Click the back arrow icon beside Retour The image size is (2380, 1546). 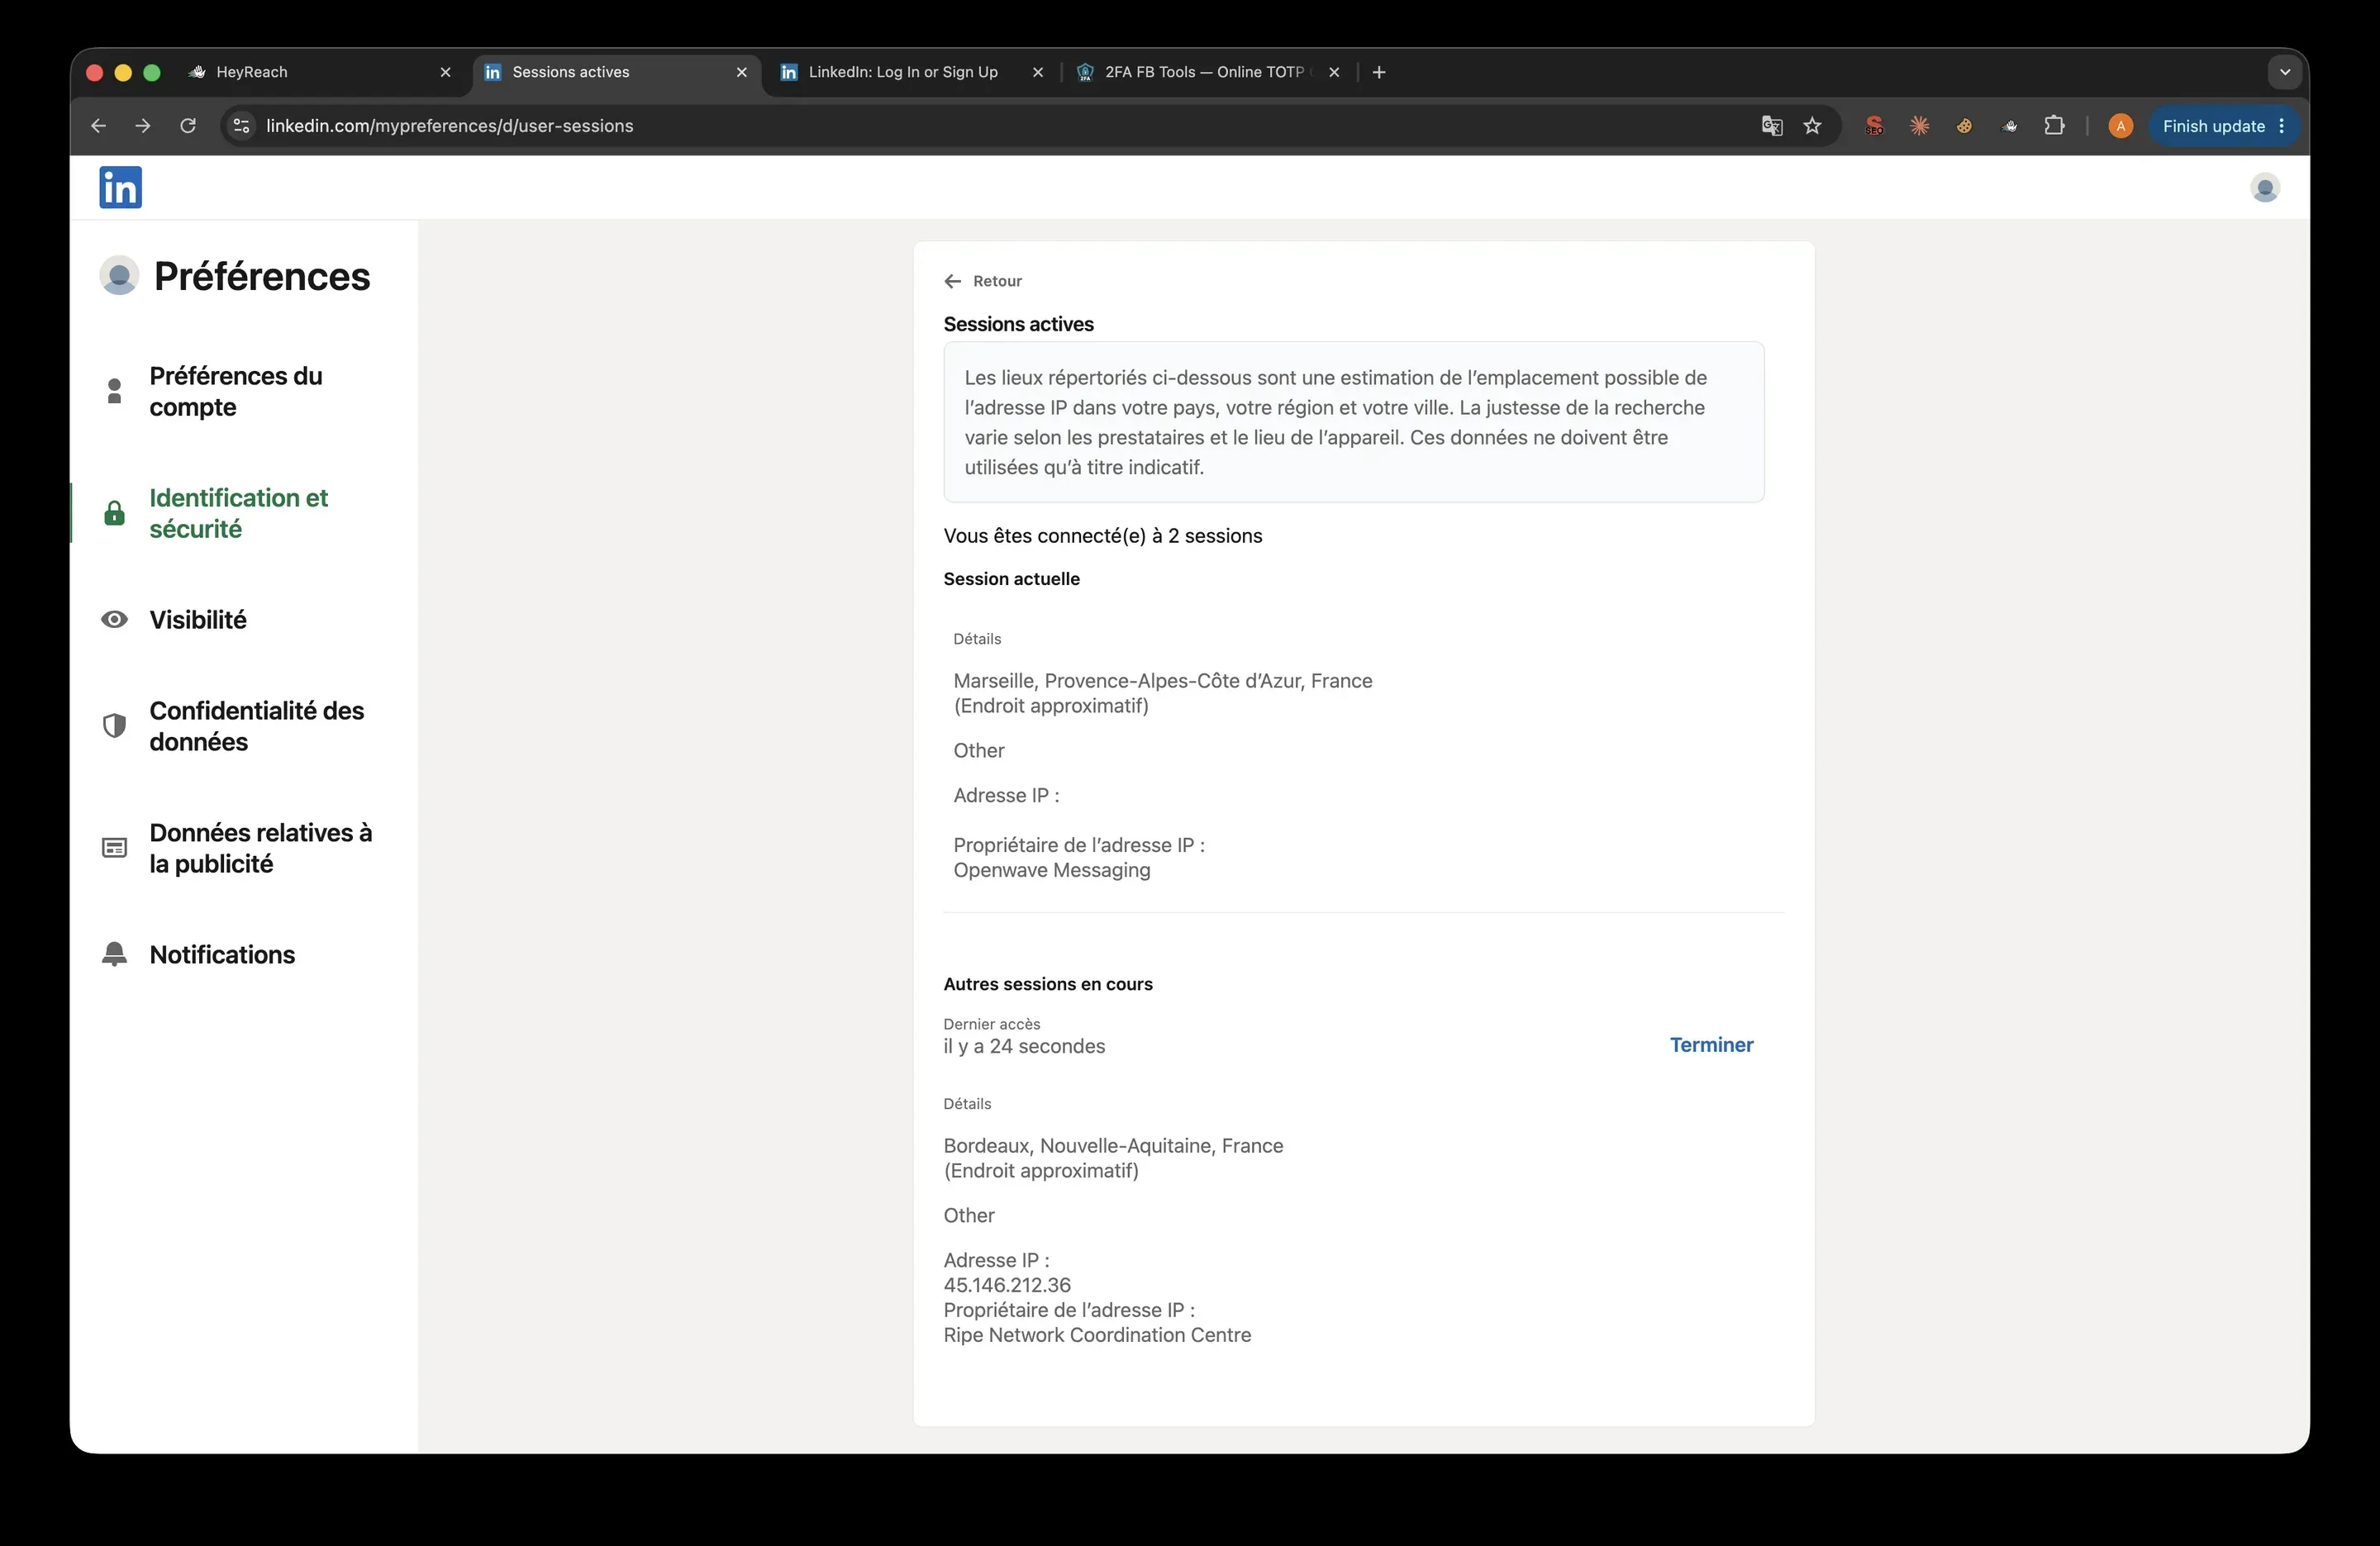click(952, 281)
